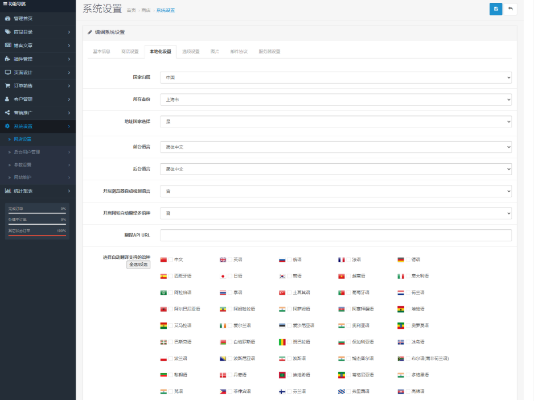Click the Spanish flag icon for 西班牙语
This screenshot has width=534, height=401.
point(163,276)
